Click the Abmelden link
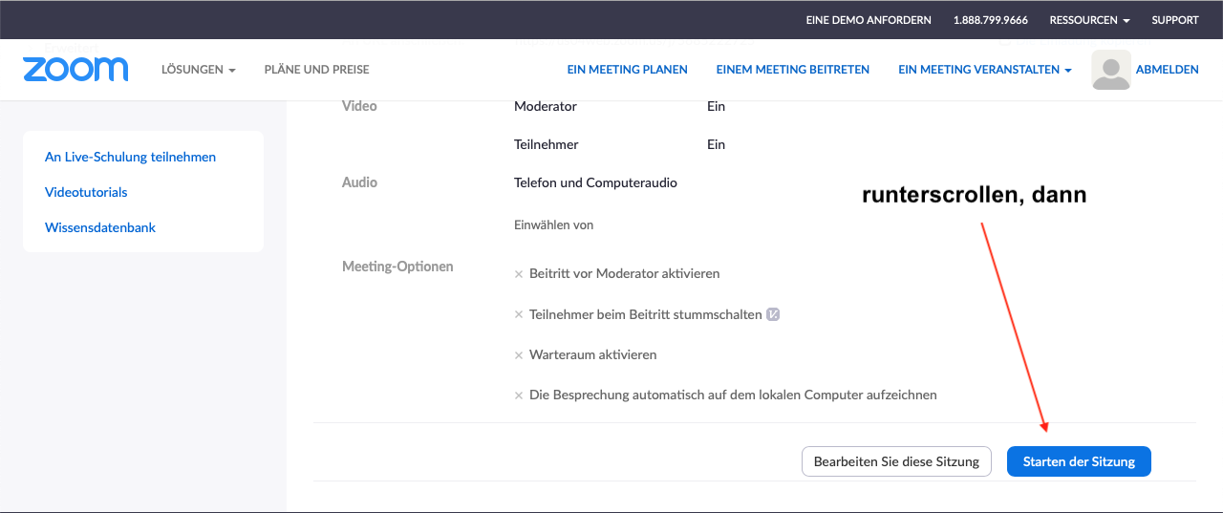 tap(1167, 70)
